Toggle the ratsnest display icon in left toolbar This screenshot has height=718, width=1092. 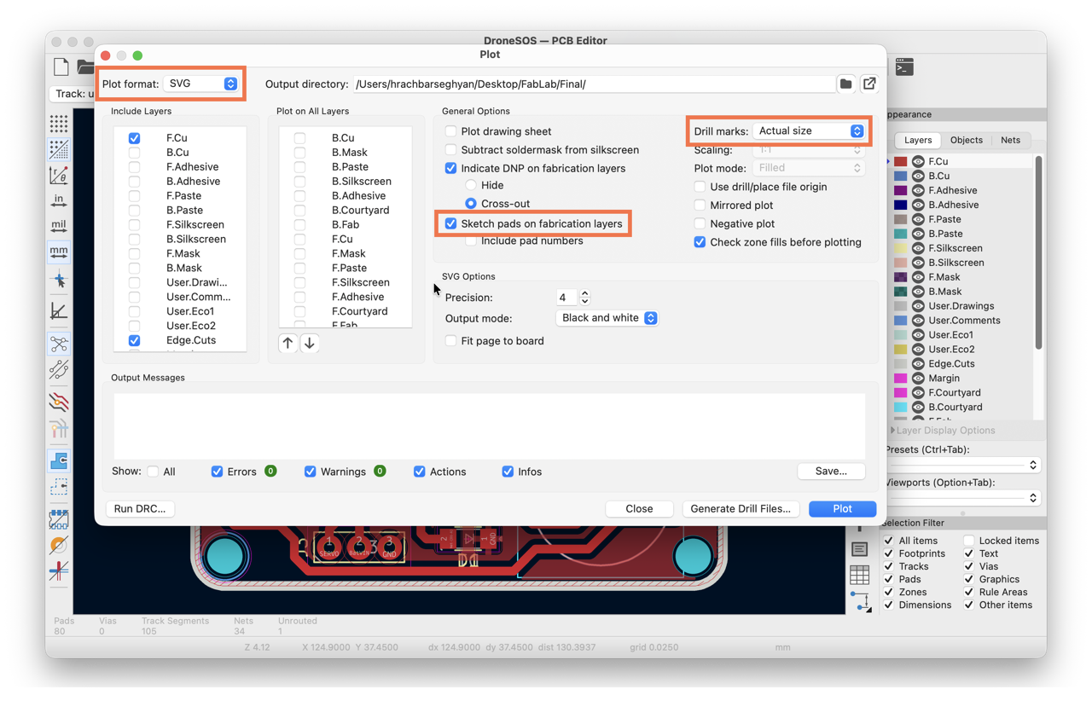click(59, 345)
